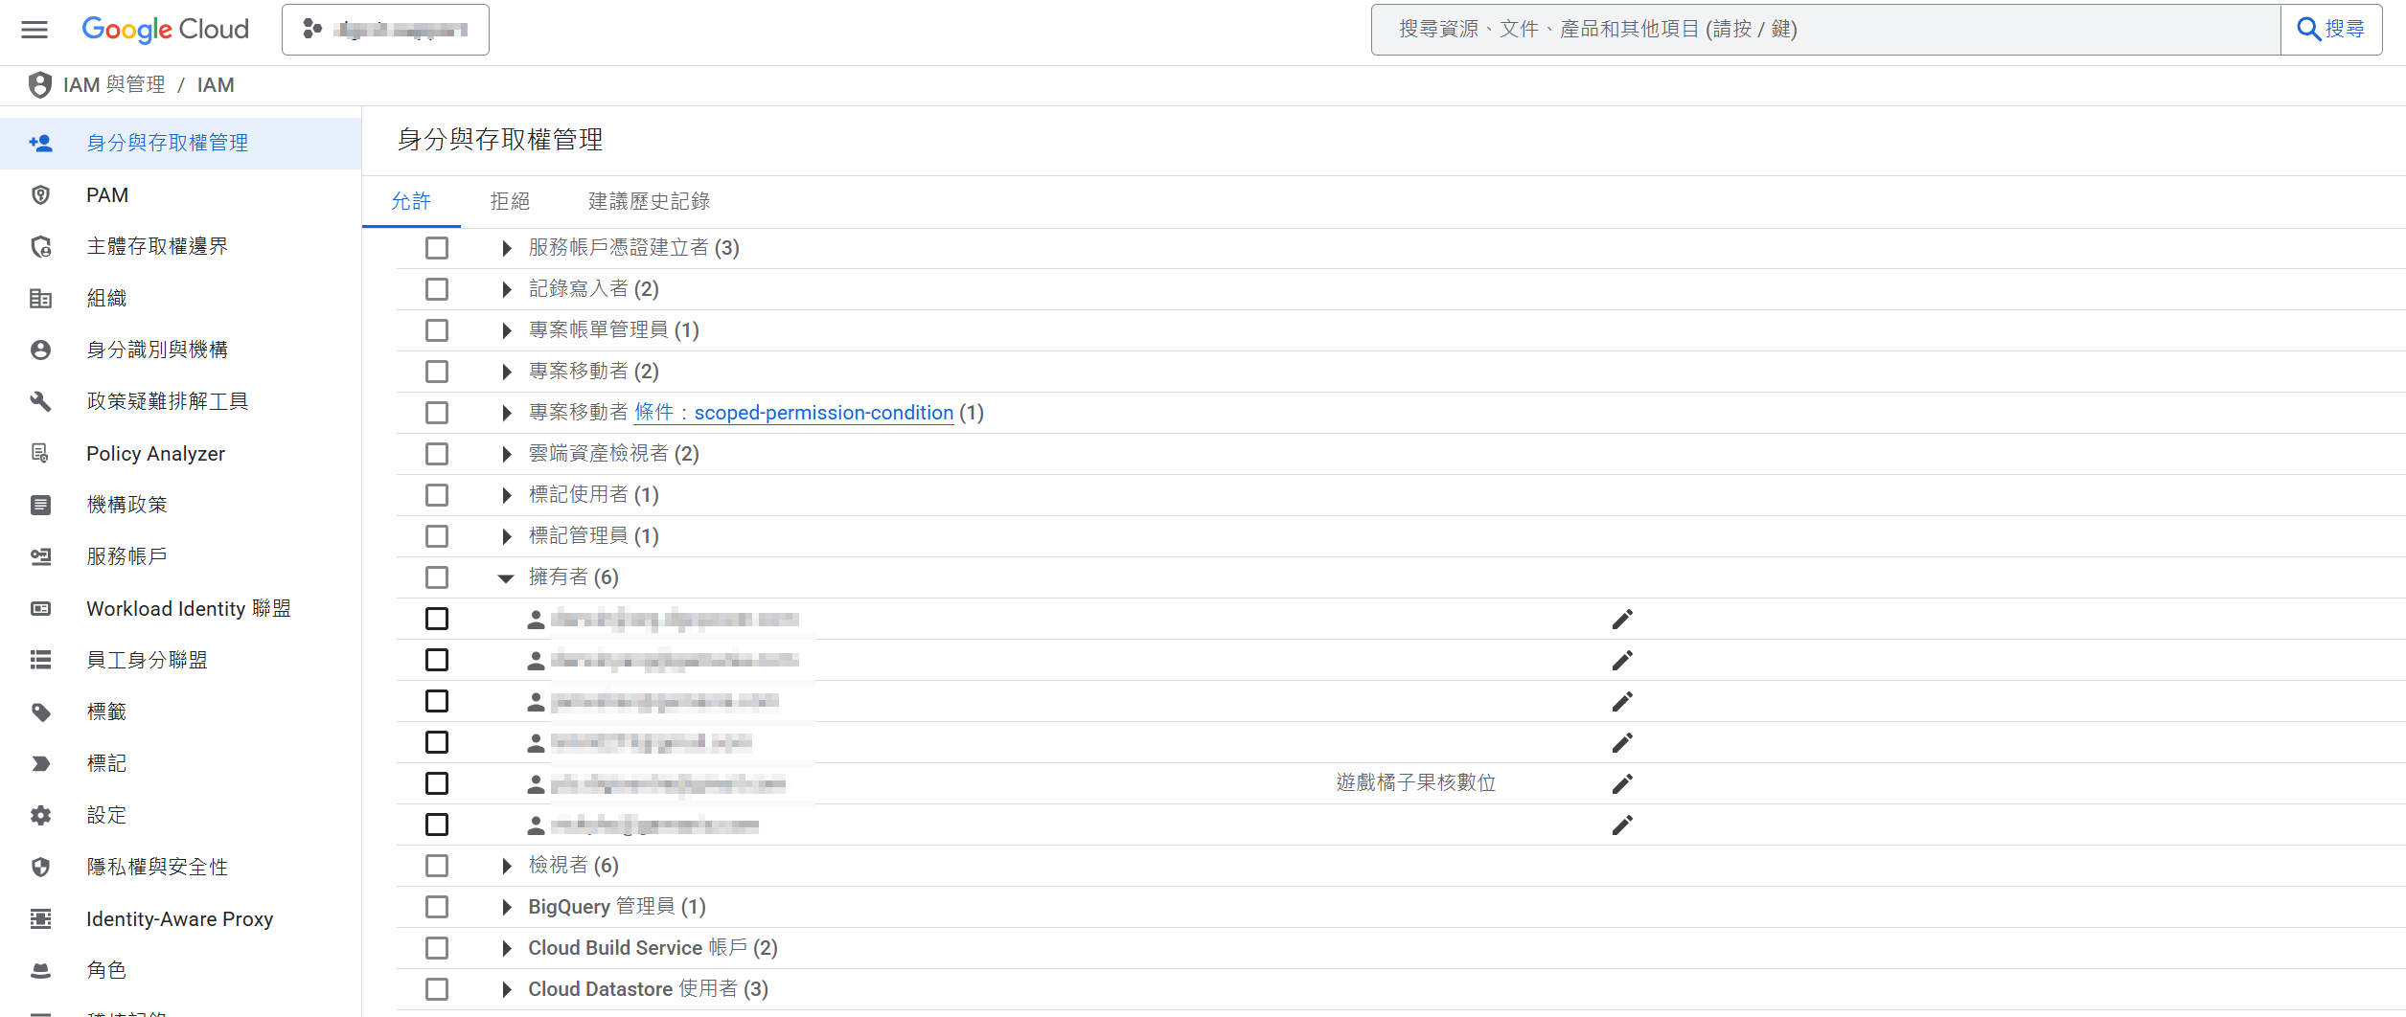The width and height of the screenshot is (2406, 1017).
Task: Expand the 記錄寫入者 (2) role group
Action: (x=507, y=289)
